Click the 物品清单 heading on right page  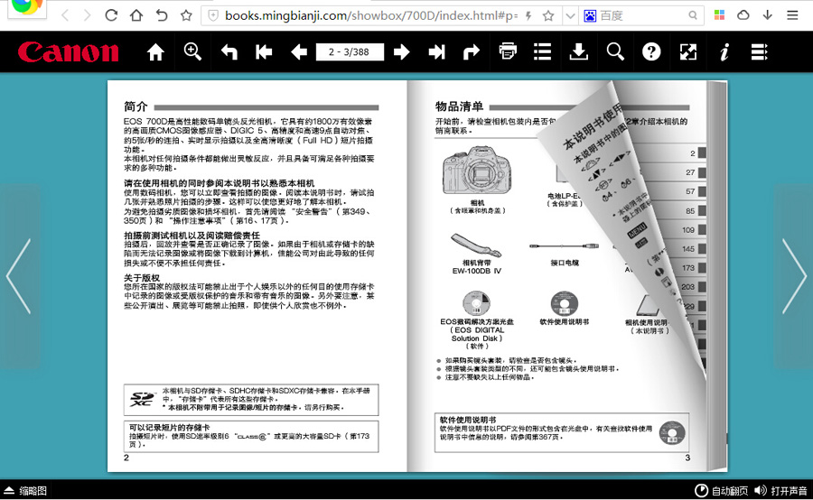(x=460, y=106)
